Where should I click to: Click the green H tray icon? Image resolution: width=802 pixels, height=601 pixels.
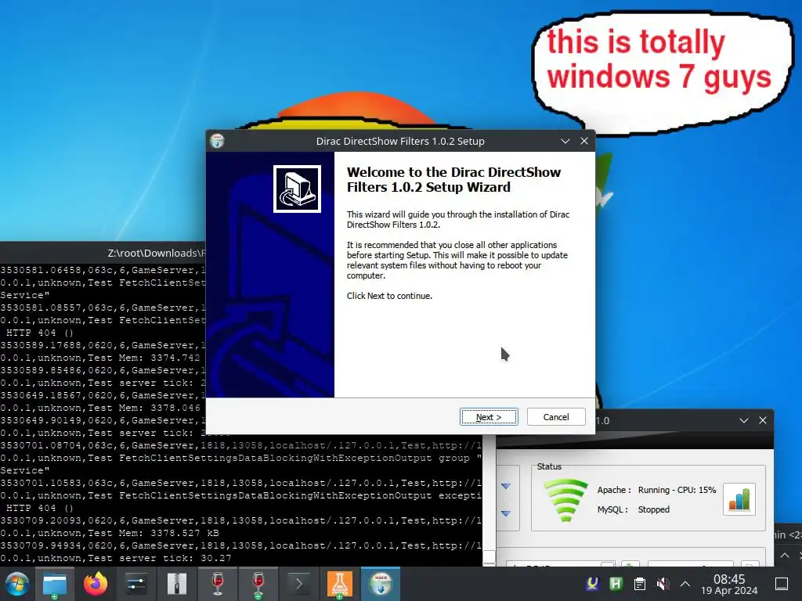click(x=616, y=584)
